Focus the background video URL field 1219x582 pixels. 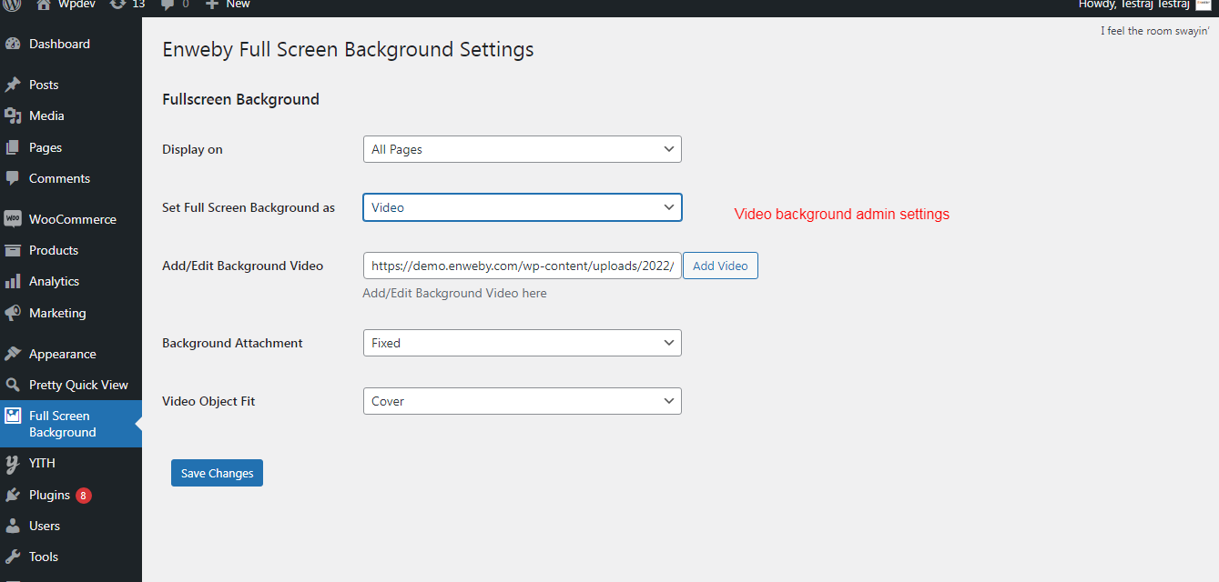tap(522, 266)
